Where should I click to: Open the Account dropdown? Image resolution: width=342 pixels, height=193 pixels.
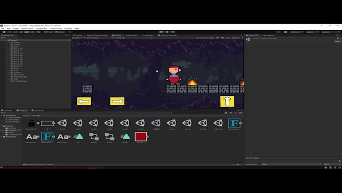297,32
